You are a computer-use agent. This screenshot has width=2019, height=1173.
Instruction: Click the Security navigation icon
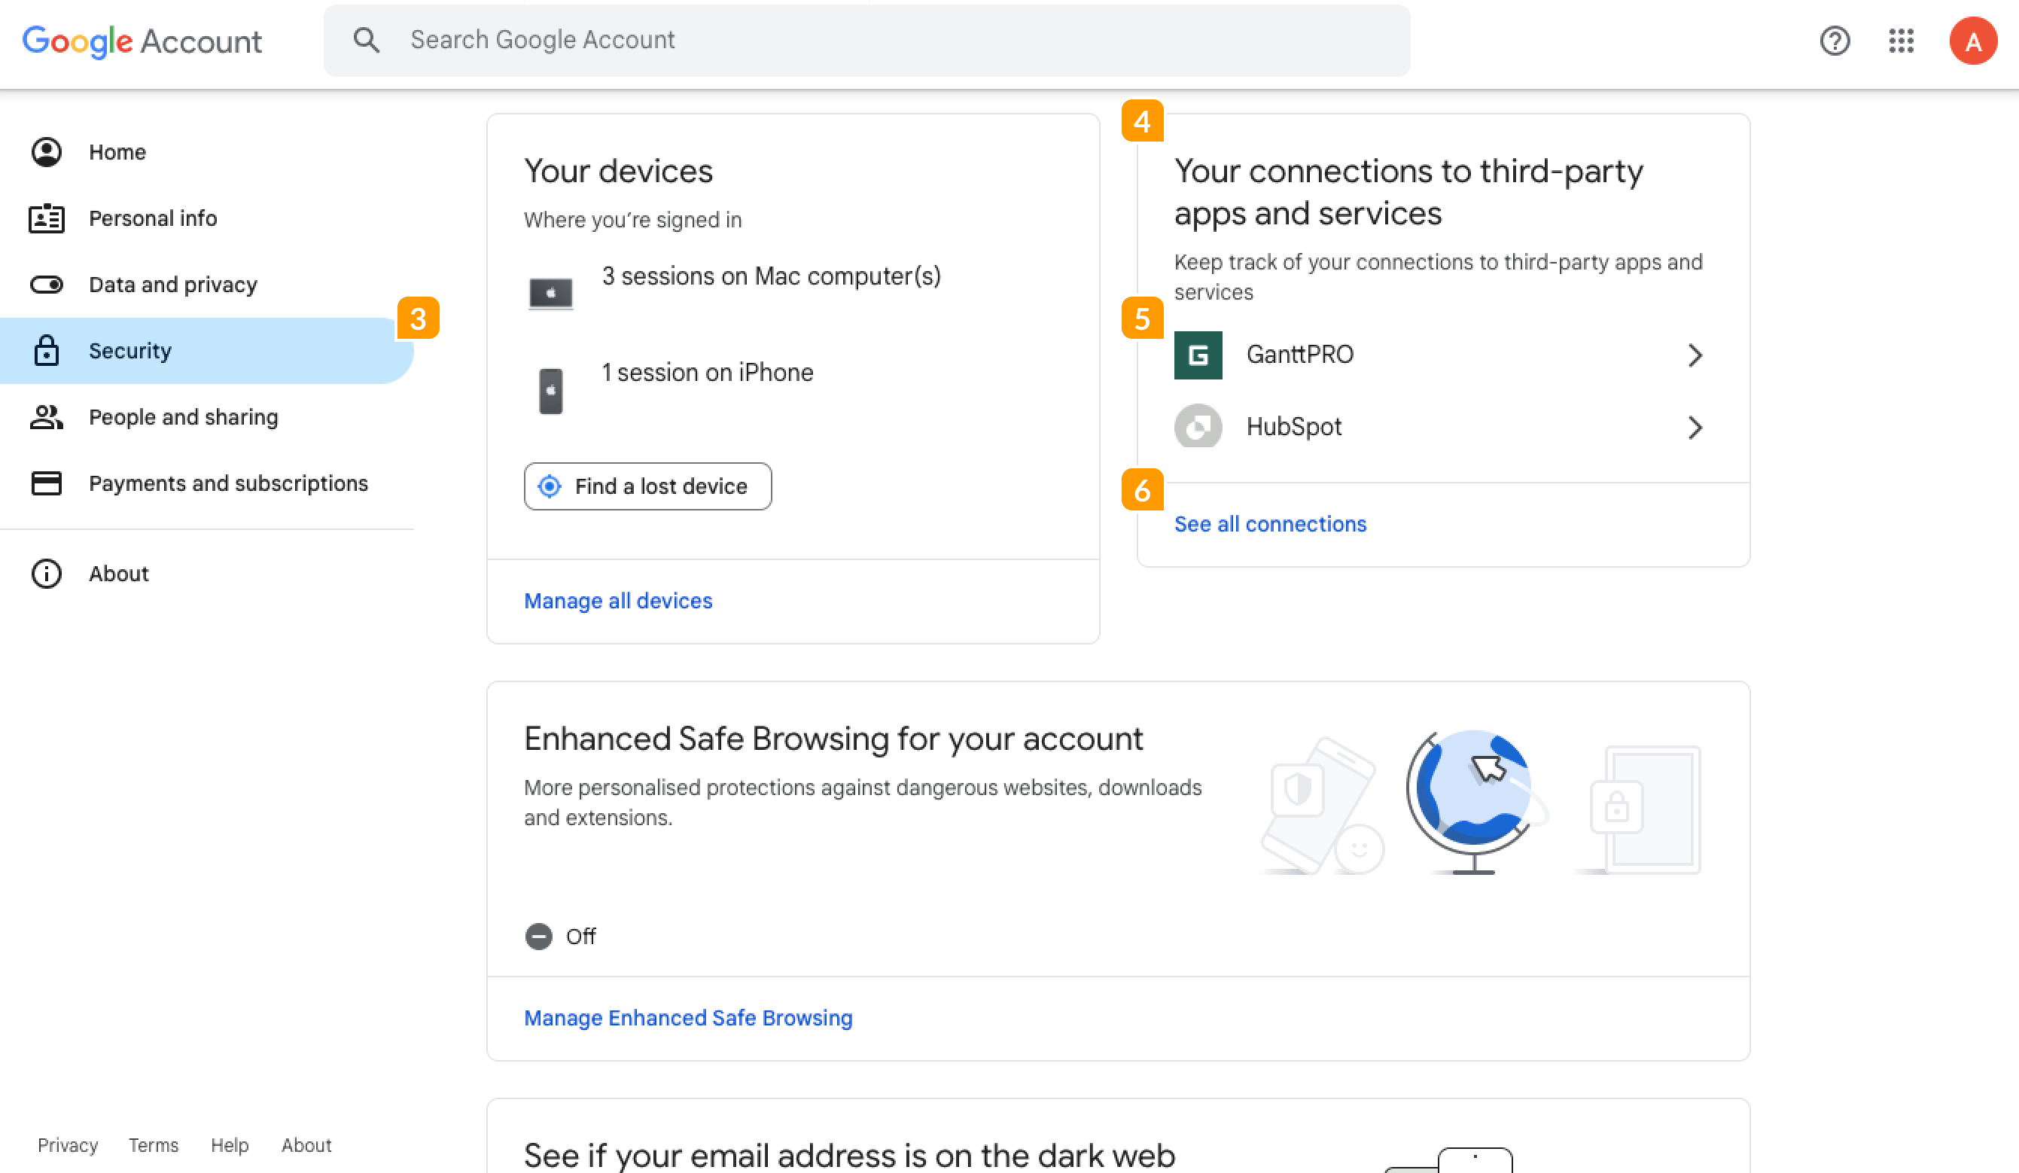point(46,349)
